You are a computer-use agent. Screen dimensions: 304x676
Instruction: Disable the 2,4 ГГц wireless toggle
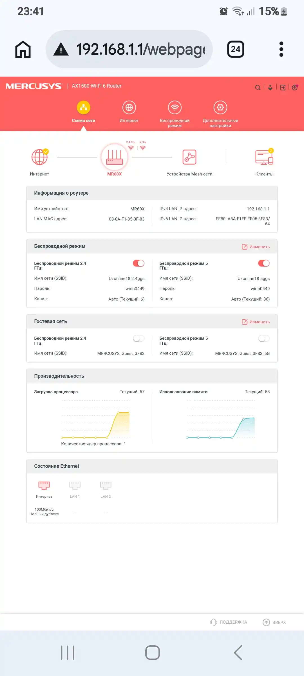[139, 263]
